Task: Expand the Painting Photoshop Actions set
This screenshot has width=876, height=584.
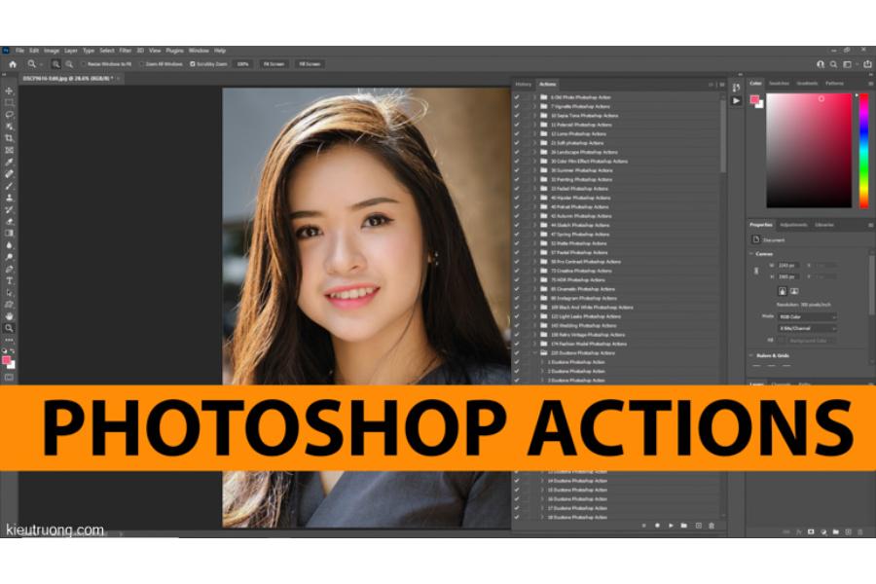Action: tap(534, 179)
